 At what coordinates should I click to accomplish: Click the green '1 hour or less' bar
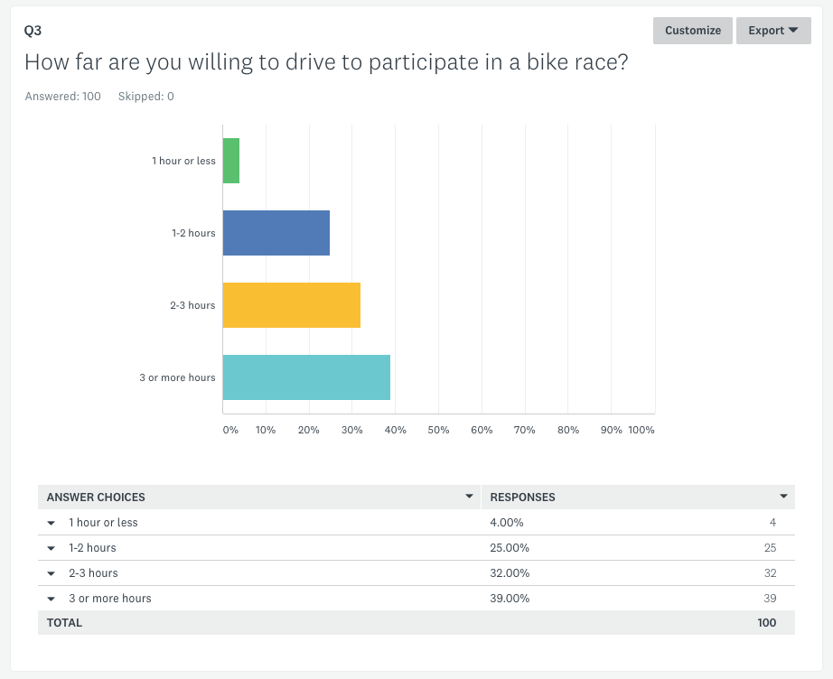[231, 161]
